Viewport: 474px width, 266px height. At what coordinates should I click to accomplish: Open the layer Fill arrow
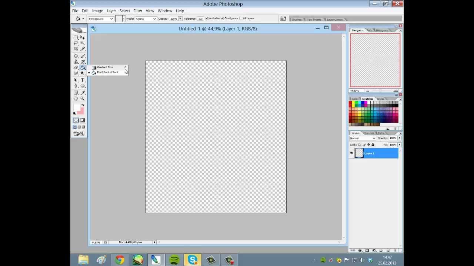tap(399, 145)
